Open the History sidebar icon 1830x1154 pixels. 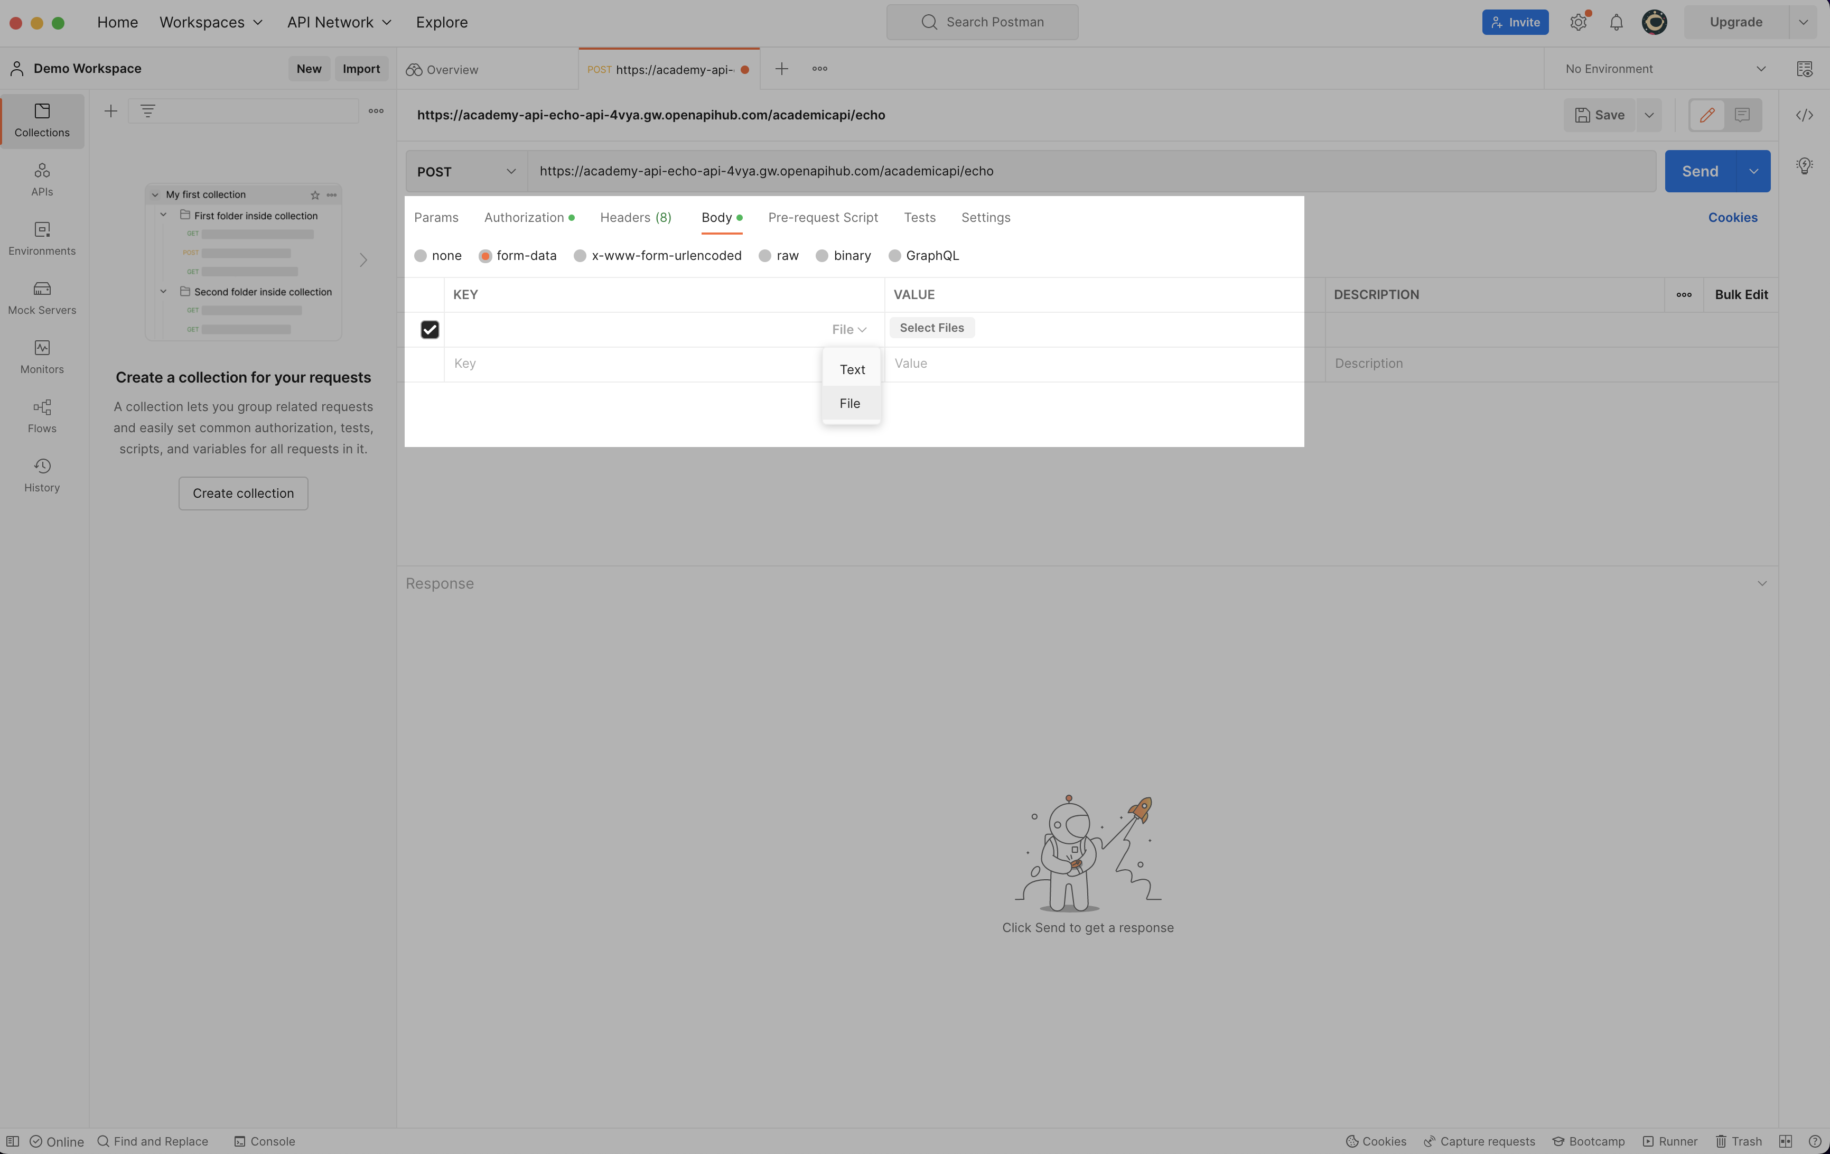coord(42,475)
